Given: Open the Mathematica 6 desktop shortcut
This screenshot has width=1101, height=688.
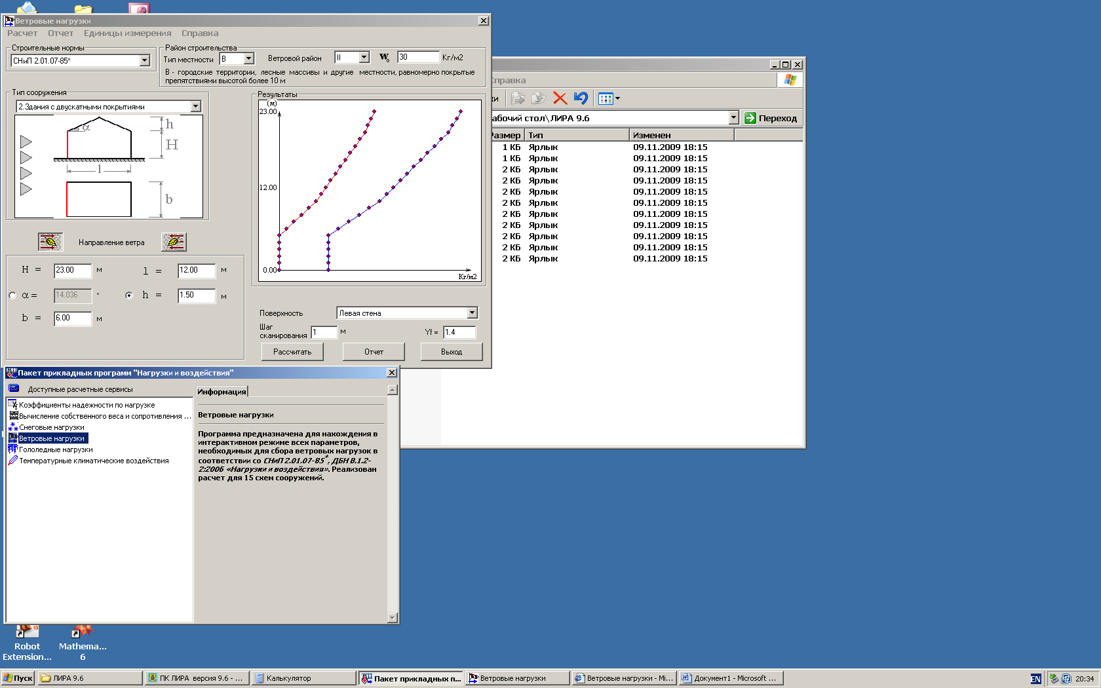Looking at the screenshot, I should click(83, 643).
